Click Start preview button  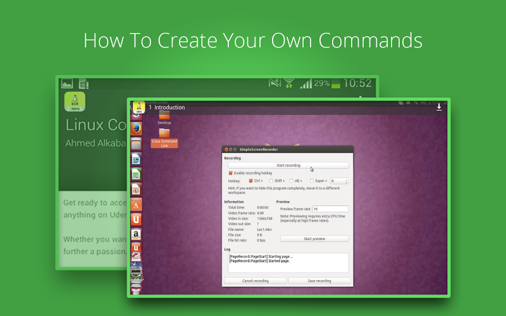tap(314, 239)
